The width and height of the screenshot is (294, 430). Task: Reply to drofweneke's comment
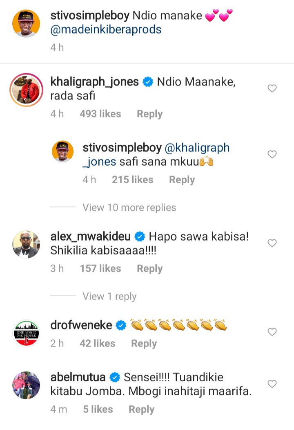144,343
